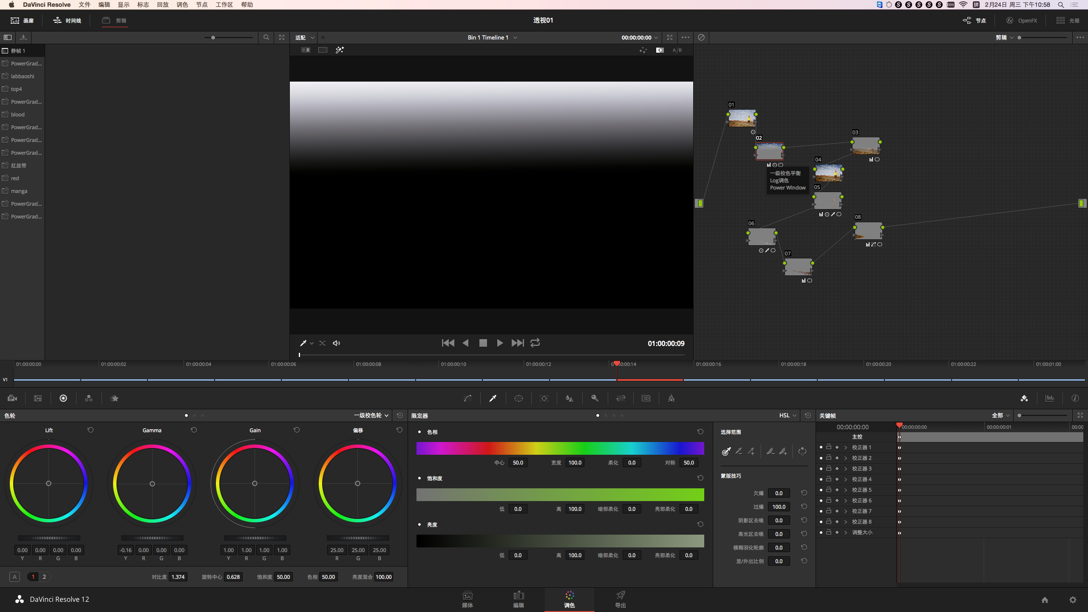Switch to the Media page tab

click(x=467, y=599)
